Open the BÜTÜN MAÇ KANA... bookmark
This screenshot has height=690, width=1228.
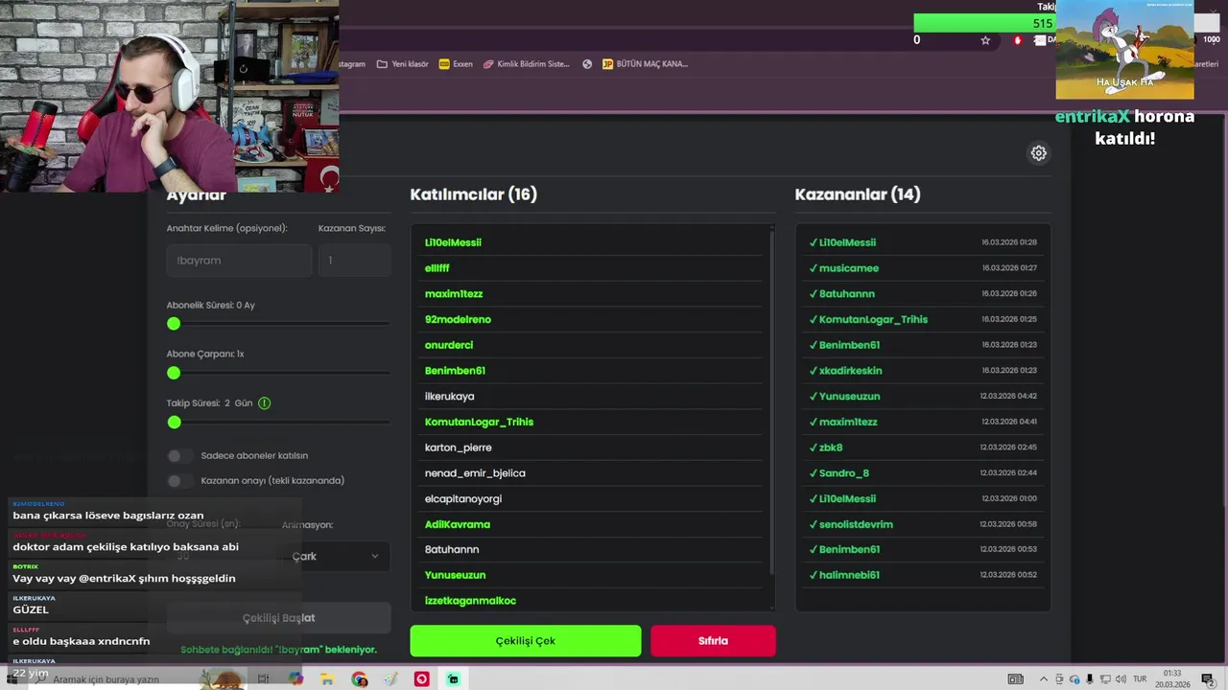(645, 64)
